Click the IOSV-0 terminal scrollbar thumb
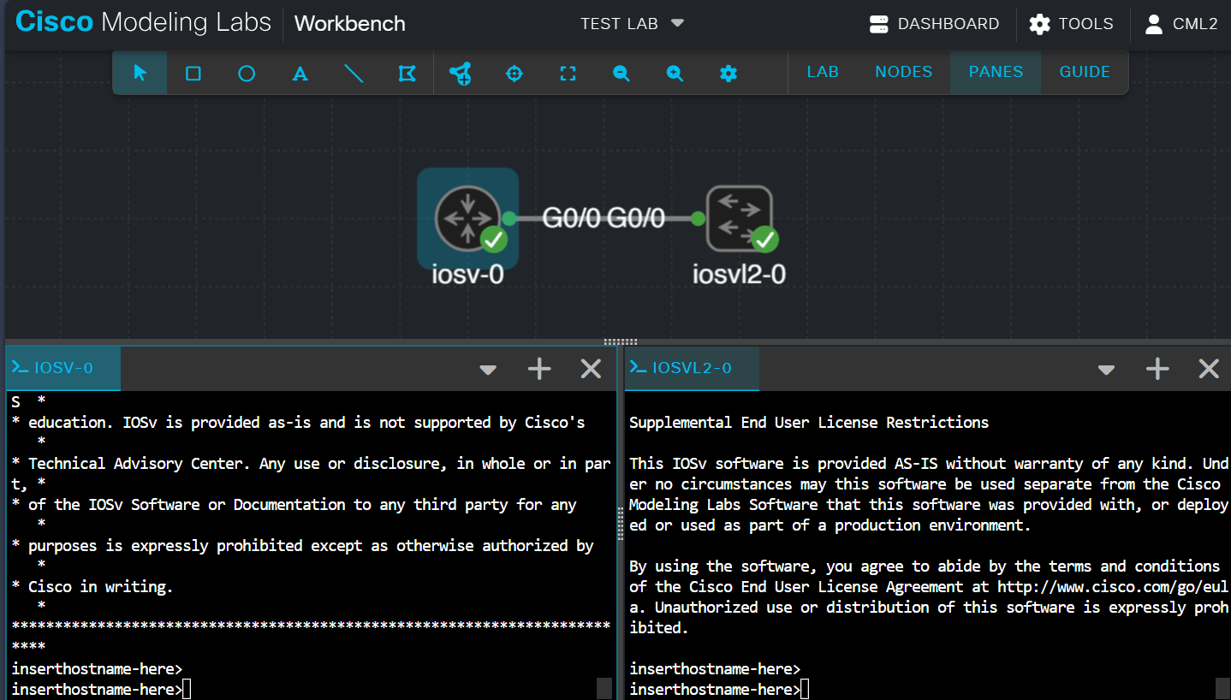1231x700 pixels. click(604, 689)
